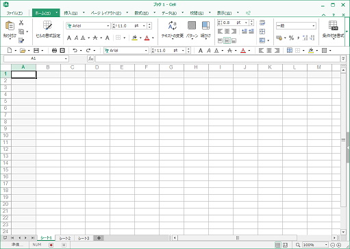Switch to the Page Layout (ページレイアウト) tab
Viewport: 350px width, 249px height.
pos(106,13)
